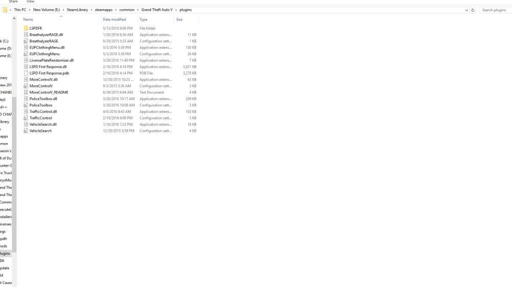Image resolution: width=512 pixels, height=287 pixels.
Task: Click 'Text Document' type cell
Action: click(x=152, y=92)
